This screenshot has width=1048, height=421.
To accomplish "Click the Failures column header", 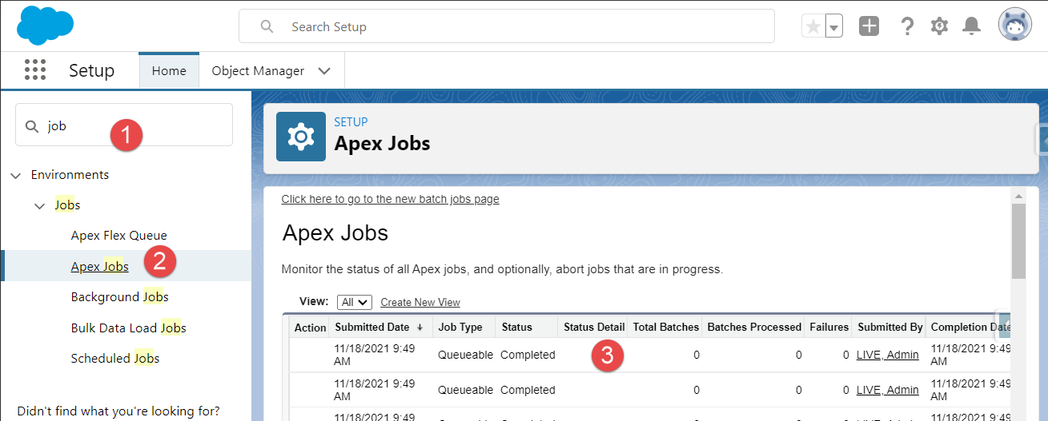I will click(829, 327).
